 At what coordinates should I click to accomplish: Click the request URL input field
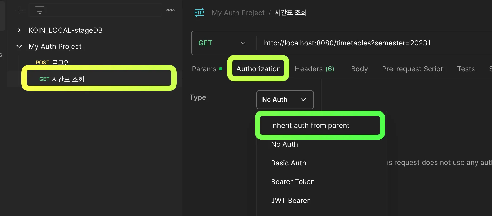(372, 43)
